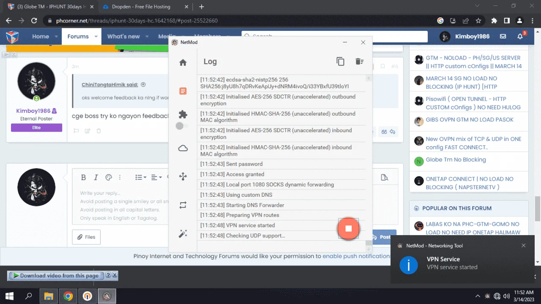Reload the phcorner page

(34, 20)
